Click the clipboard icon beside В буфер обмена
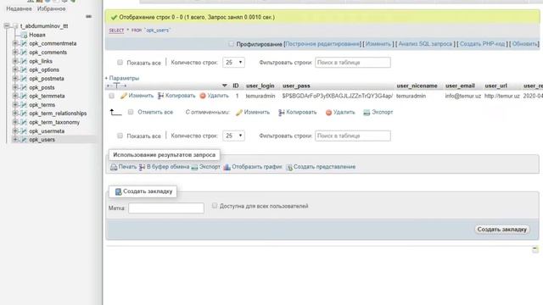 click(142, 167)
